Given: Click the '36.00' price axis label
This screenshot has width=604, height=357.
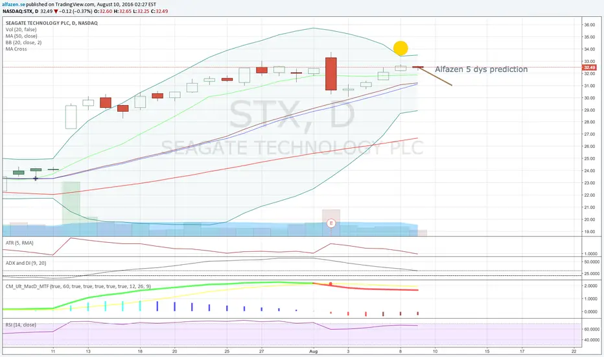Looking at the screenshot, I should (589, 25).
